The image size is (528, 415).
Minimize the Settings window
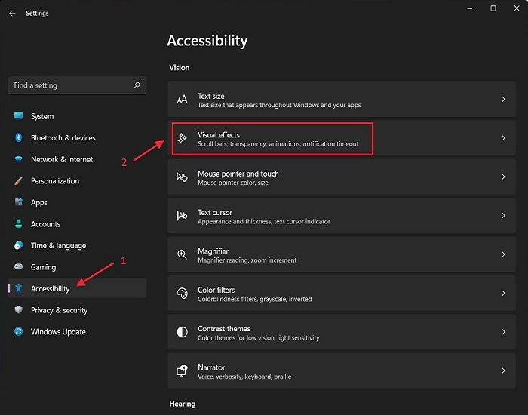coord(470,8)
